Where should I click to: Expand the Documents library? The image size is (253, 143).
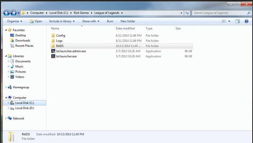coord(9,61)
